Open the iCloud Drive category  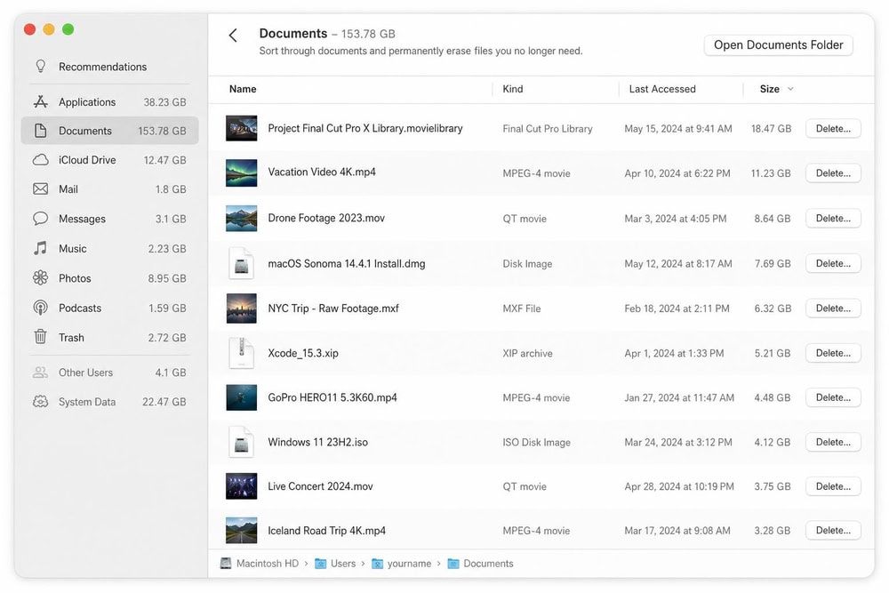109,160
